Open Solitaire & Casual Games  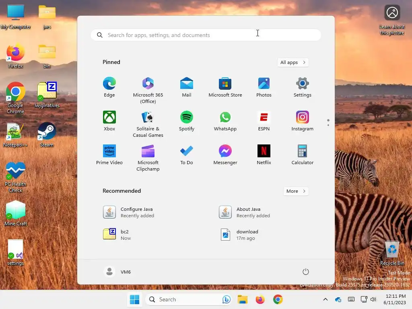(148, 124)
